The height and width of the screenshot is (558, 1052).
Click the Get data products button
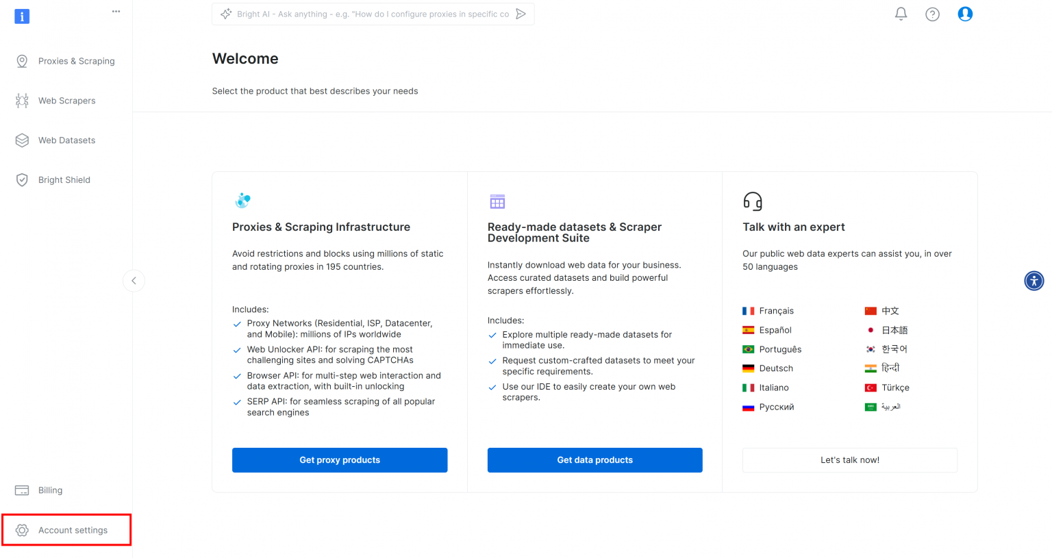tap(594, 460)
